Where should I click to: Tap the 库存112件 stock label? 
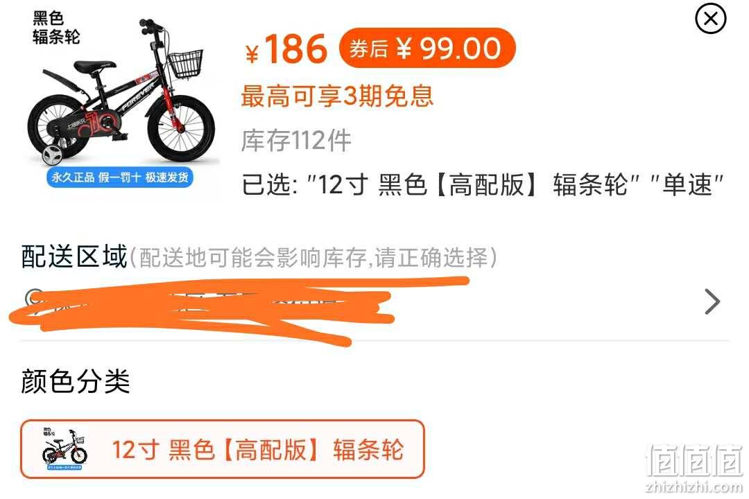click(x=296, y=141)
